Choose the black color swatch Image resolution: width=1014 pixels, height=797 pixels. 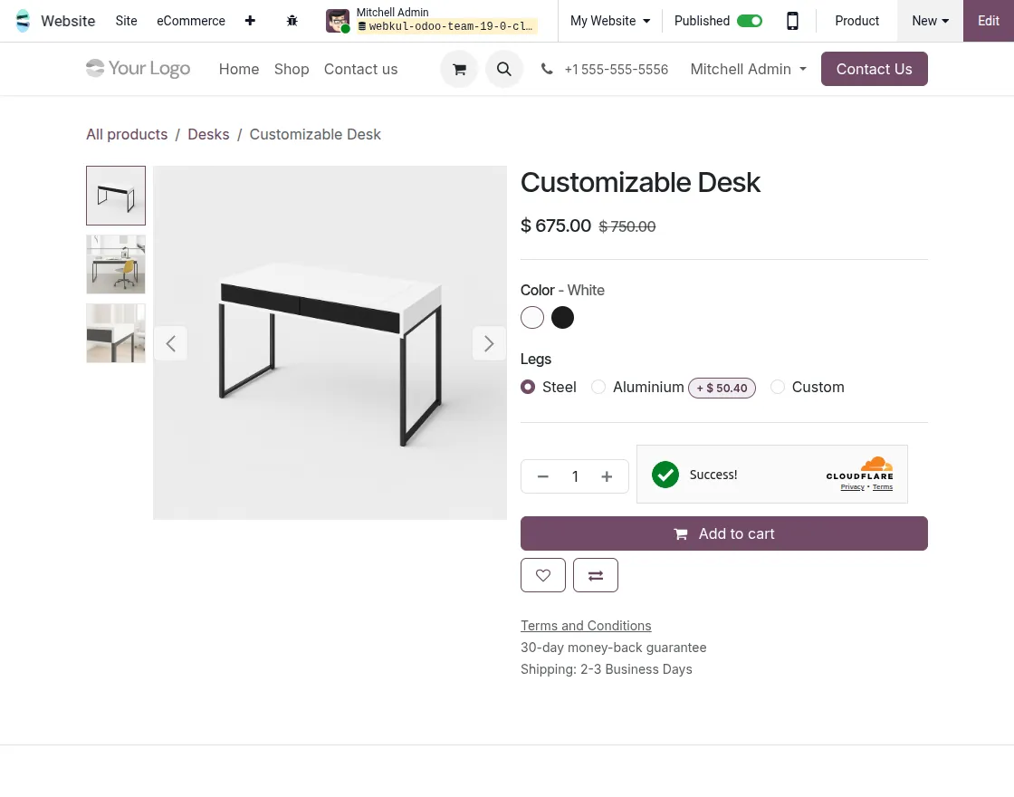563,317
